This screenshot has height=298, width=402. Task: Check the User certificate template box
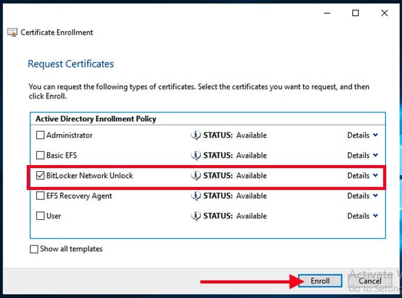[x=41, y=215]
